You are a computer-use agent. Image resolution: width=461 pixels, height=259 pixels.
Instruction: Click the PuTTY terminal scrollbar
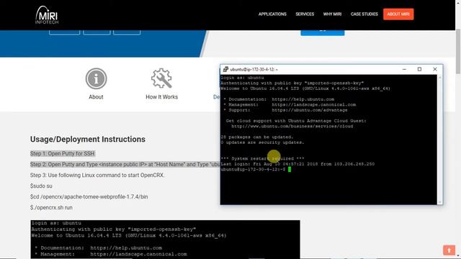pos(440,140)
